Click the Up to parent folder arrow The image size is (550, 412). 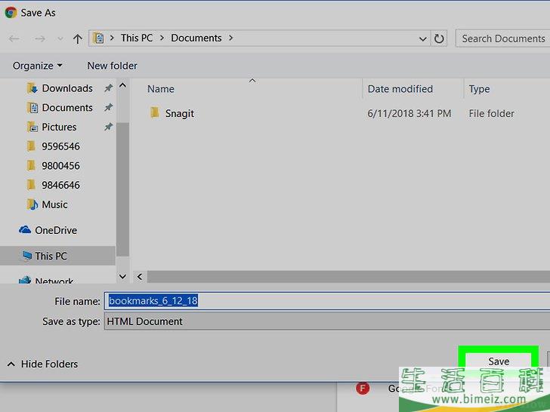point(78,38)
